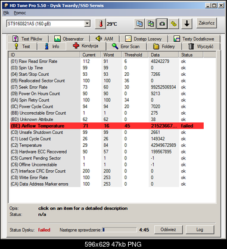Open options via the yellow tools icon

(x=173, y=24)
